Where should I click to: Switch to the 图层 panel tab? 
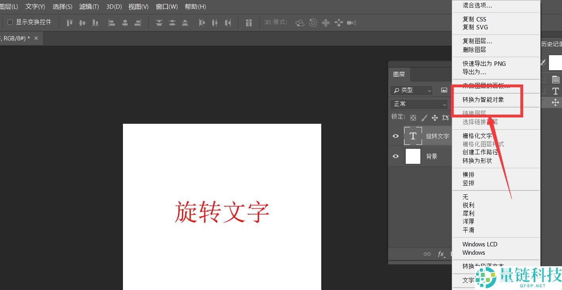pos(399,74)
